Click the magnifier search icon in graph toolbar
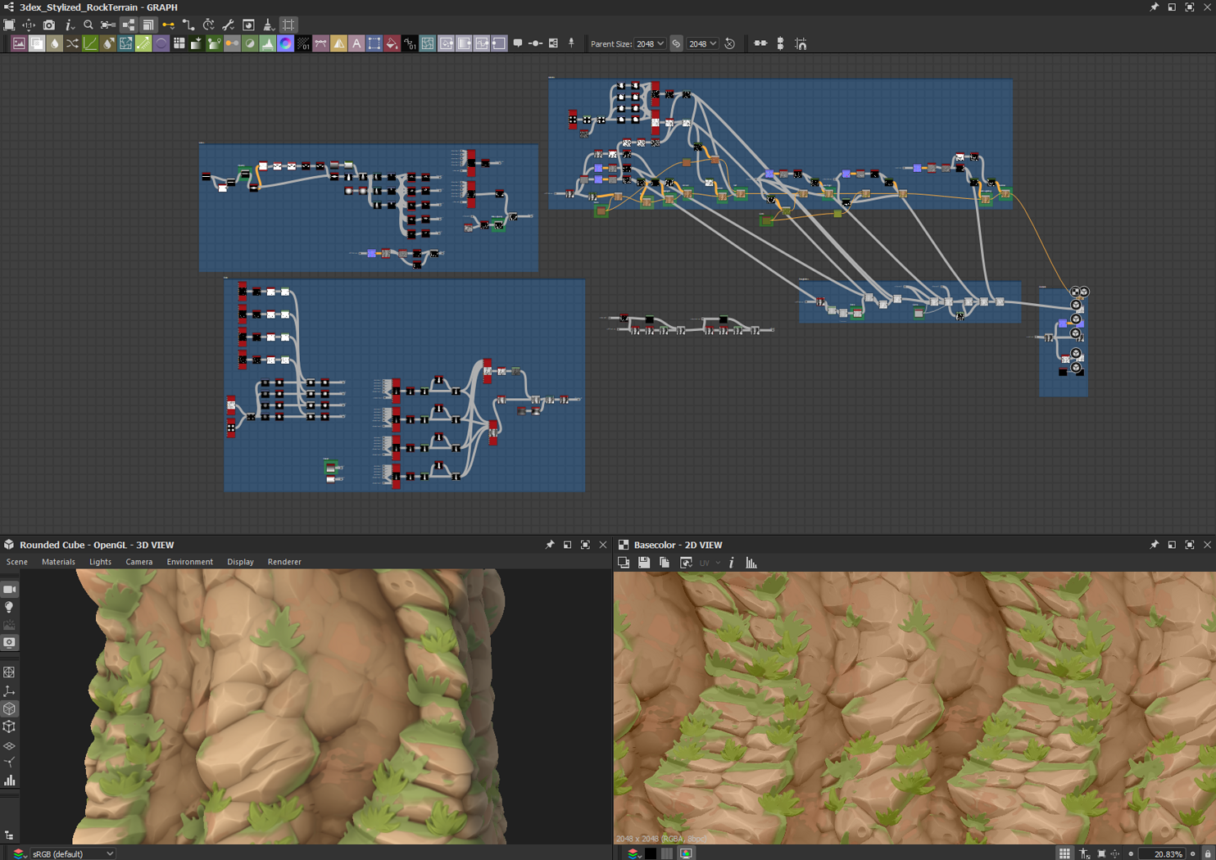 88,25
